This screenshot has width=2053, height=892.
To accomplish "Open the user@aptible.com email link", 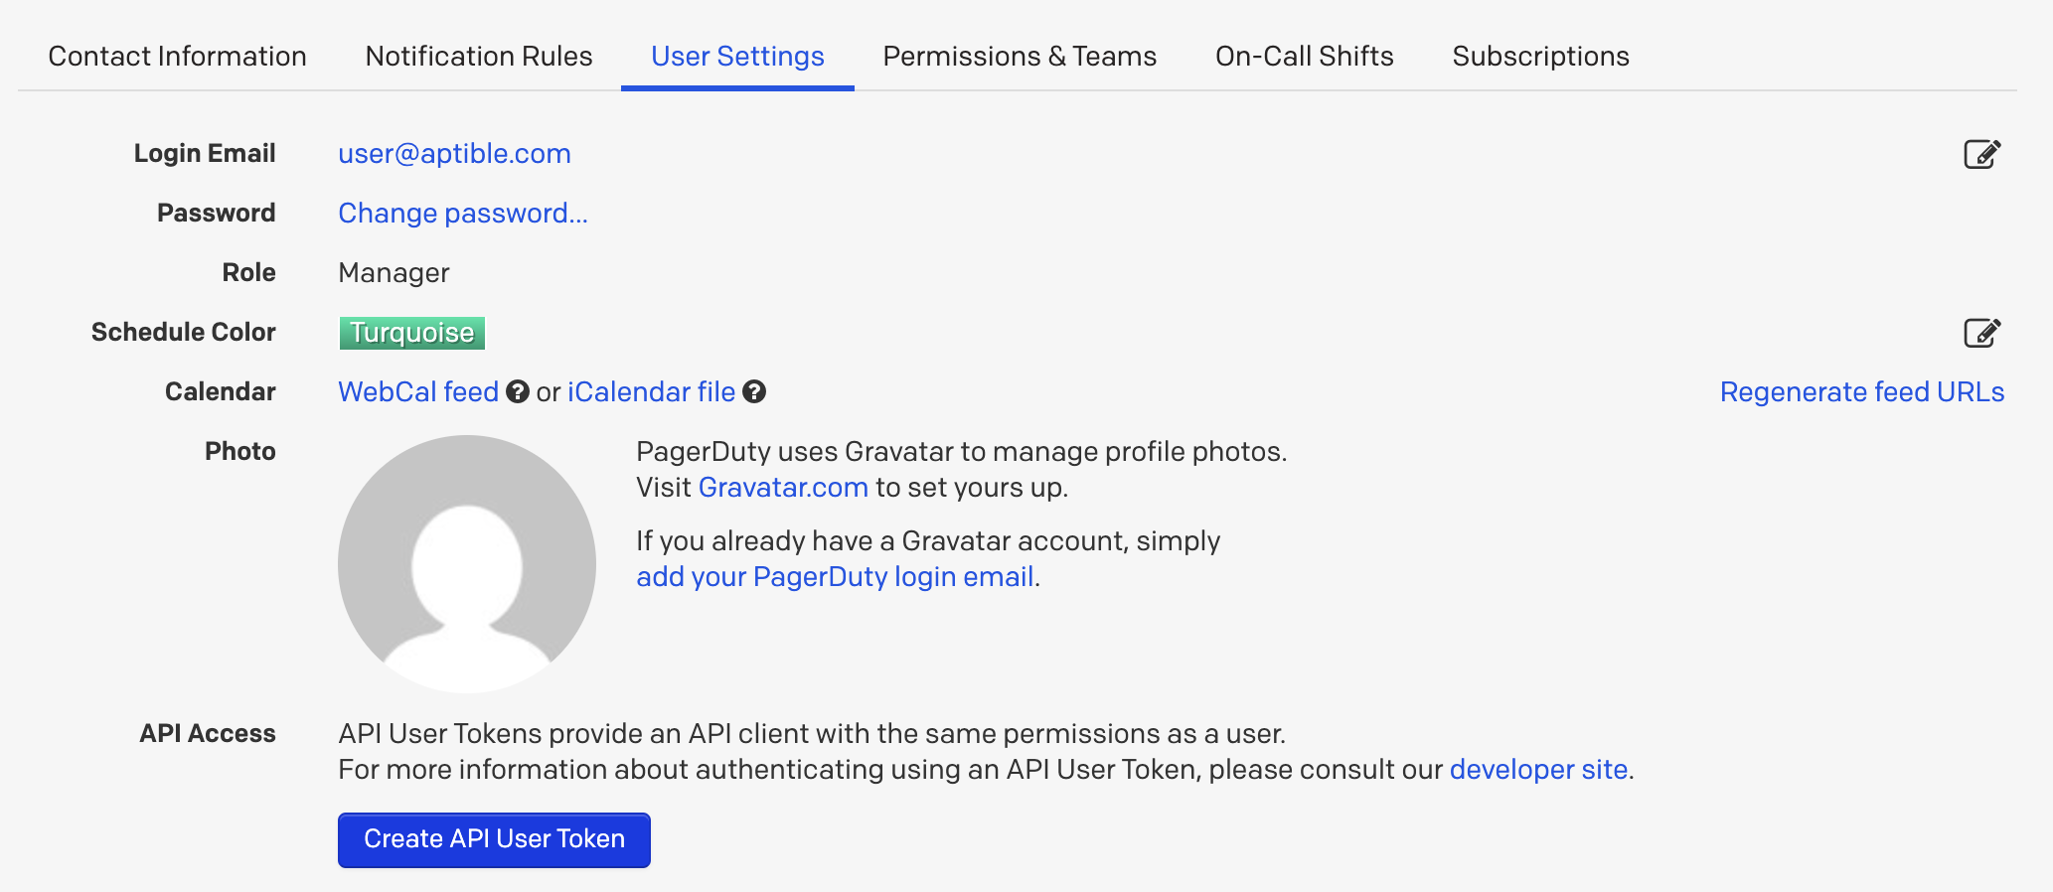I will point(454,154).
